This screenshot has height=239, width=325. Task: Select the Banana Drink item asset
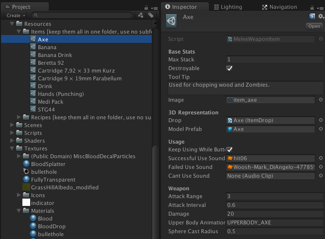click(54, 55)
